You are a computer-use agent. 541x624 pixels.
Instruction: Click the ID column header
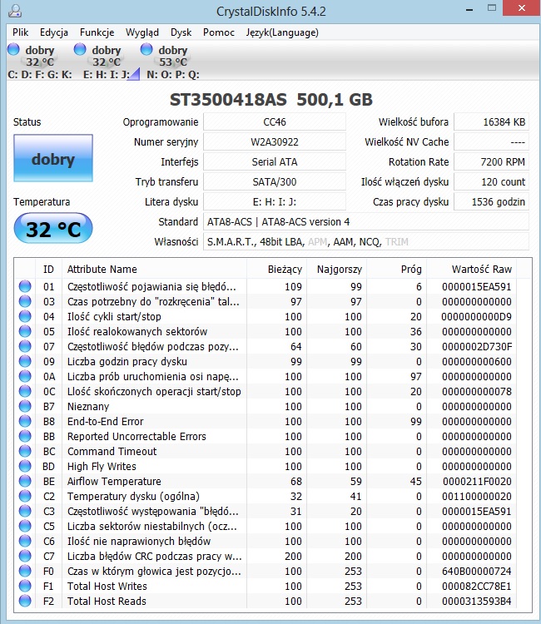pos(48,269)
